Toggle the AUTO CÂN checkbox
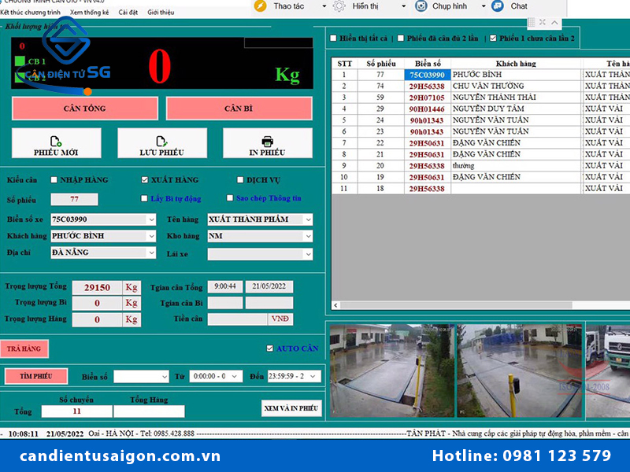The image size is (630, 472). pos(270,348)
